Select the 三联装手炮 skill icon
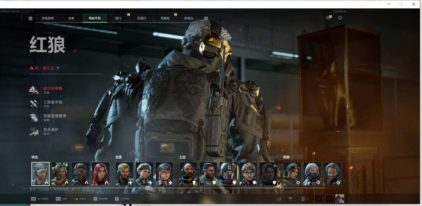Viewport: 422px width, 206px height. 34,104
